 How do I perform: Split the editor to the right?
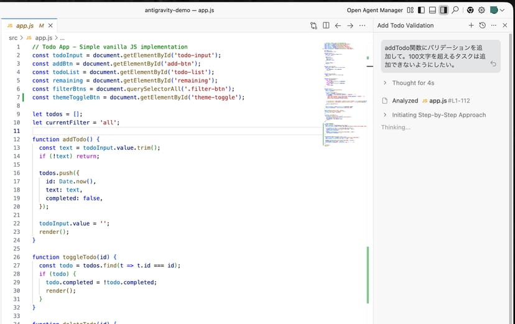click(x=326, y=25)
